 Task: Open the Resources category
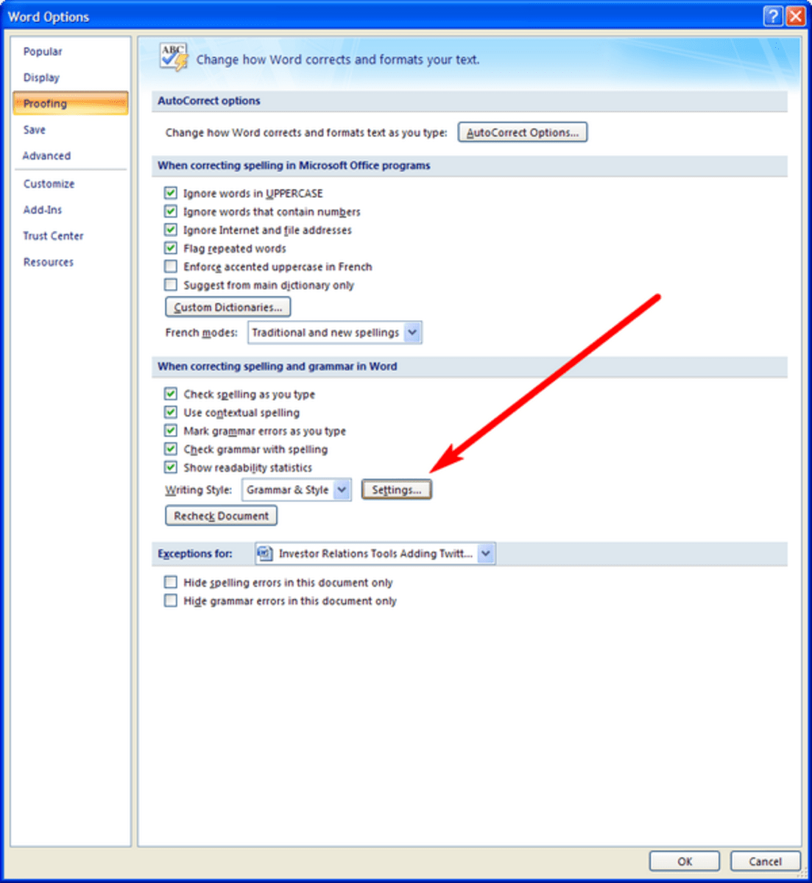[49, 262]
